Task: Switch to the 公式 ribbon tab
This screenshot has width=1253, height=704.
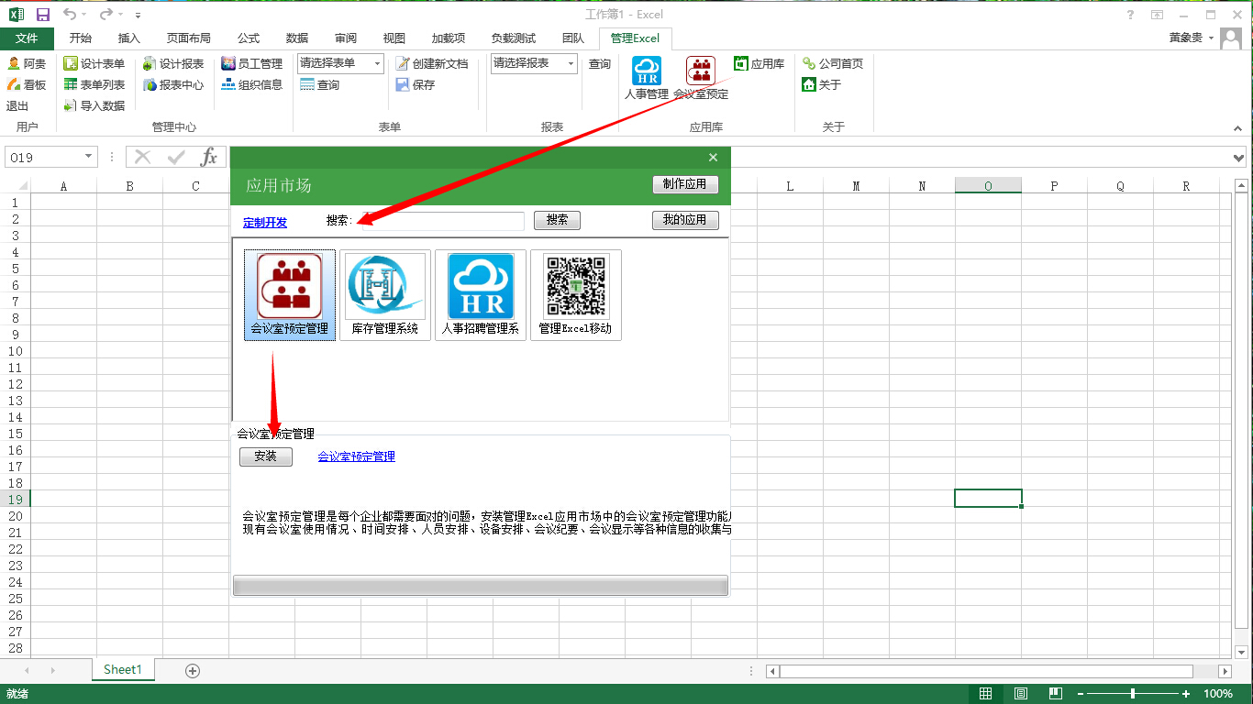Action: 249,38
